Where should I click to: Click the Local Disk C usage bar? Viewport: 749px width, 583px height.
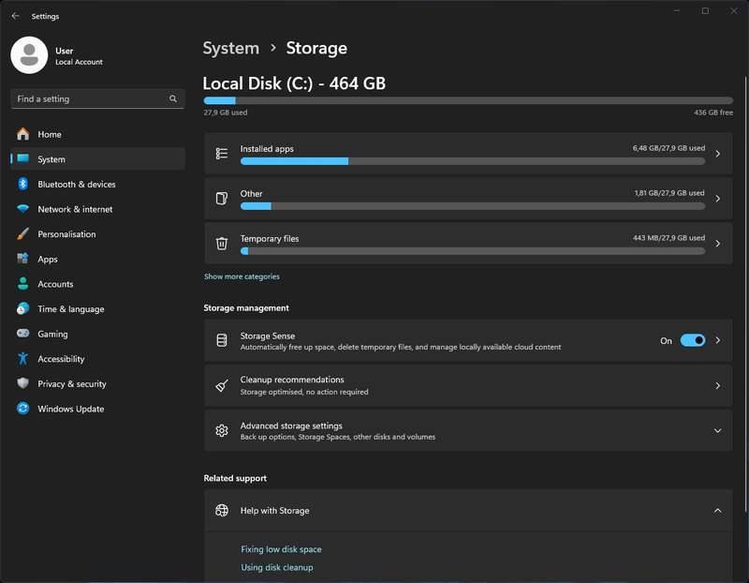[x=468, y=100]
